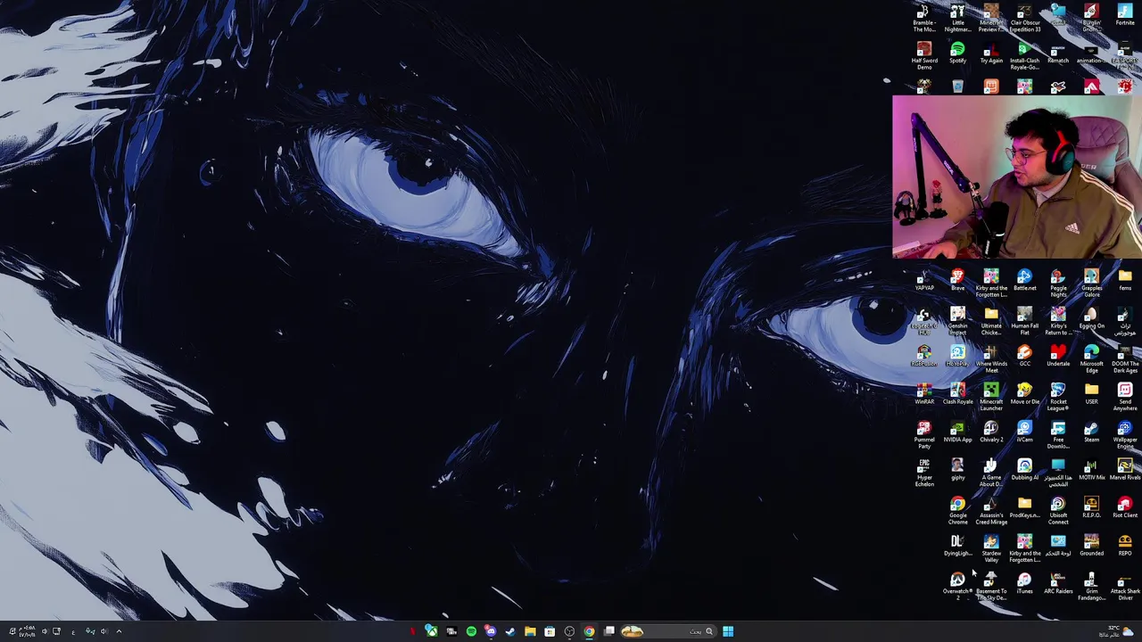Select the Half Sword Demo icon
This screenshot has width=1142, height=642.
[x=924, y=56]
